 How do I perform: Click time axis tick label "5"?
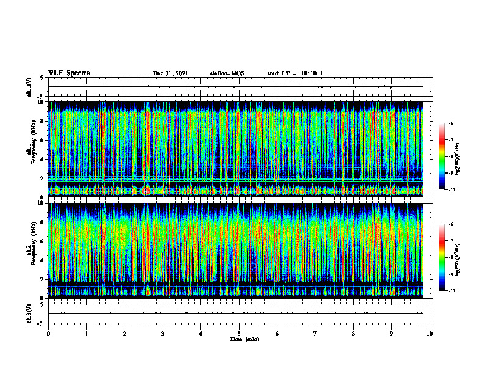tap(239, 334)
